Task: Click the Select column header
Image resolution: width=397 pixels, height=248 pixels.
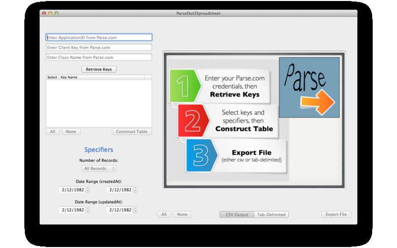Action: [52, 77]
